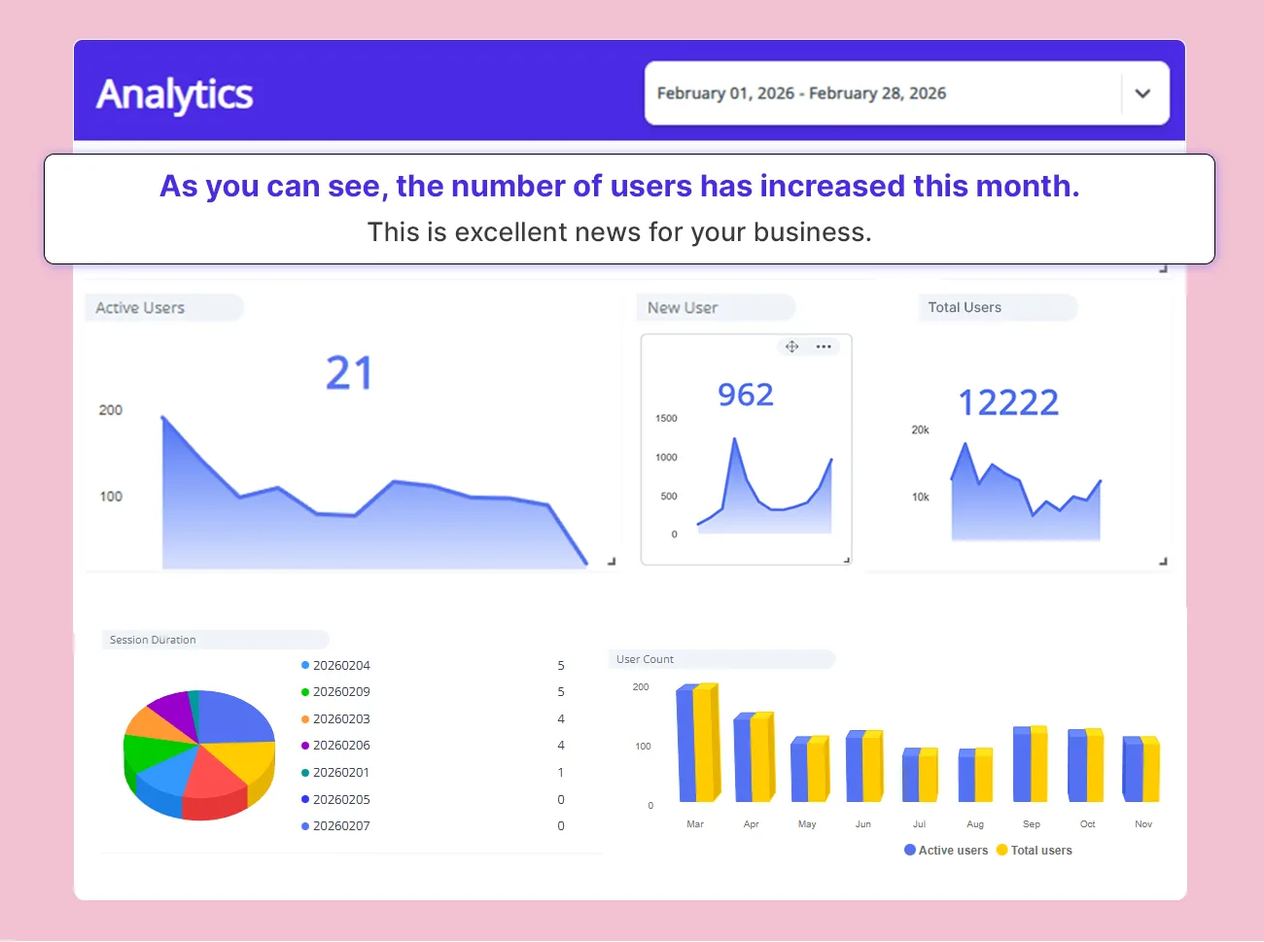The height and width of the screenshot is (942, 1264).
Task: Select the User Count panel label
Action: tap(645, 659)
